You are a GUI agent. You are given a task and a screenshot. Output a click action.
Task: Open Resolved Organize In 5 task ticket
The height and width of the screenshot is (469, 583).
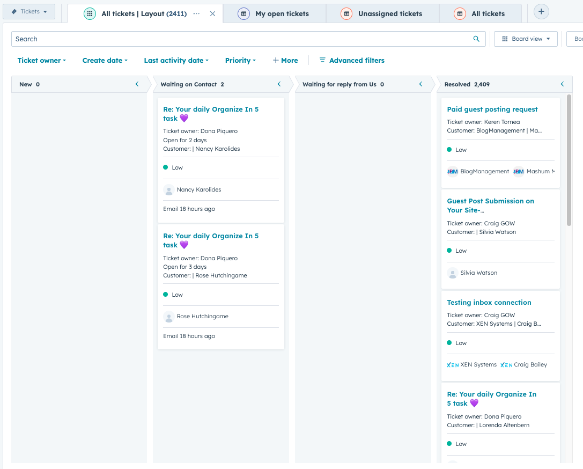tap(491, 398)
